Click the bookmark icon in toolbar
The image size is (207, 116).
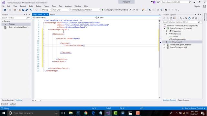pos(166,10)
